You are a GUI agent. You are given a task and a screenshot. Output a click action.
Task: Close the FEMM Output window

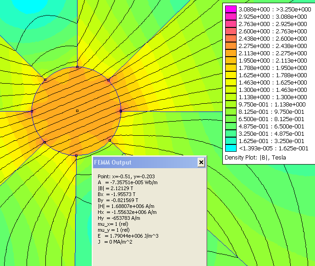pos(201,162)
